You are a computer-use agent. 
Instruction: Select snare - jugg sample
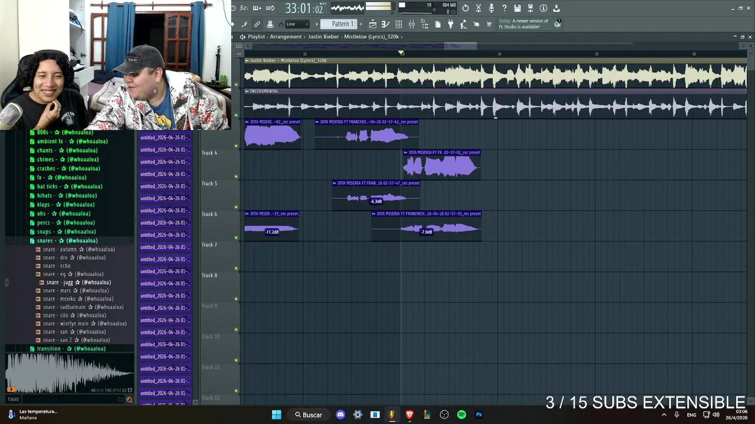[x=78, y=282]
